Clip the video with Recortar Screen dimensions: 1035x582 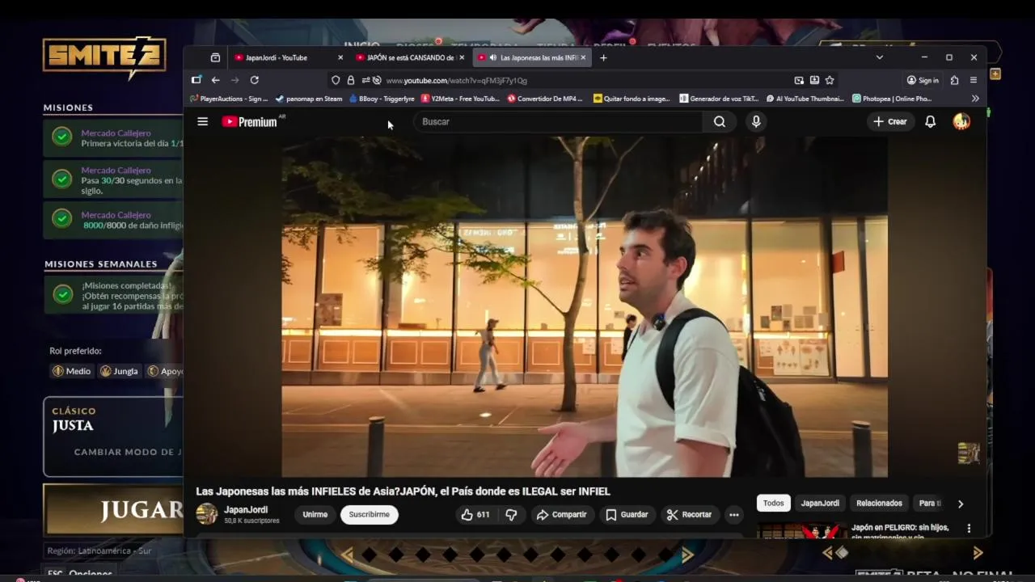689,514
